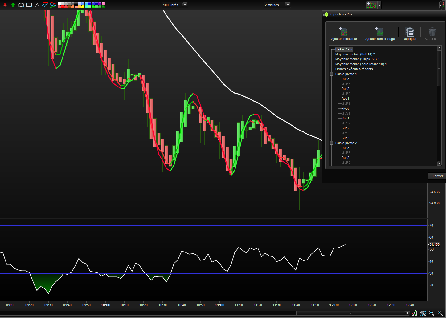446x318 pixels.
Task: Collapse the Points pivots 1 tree node
Action: 332,74
